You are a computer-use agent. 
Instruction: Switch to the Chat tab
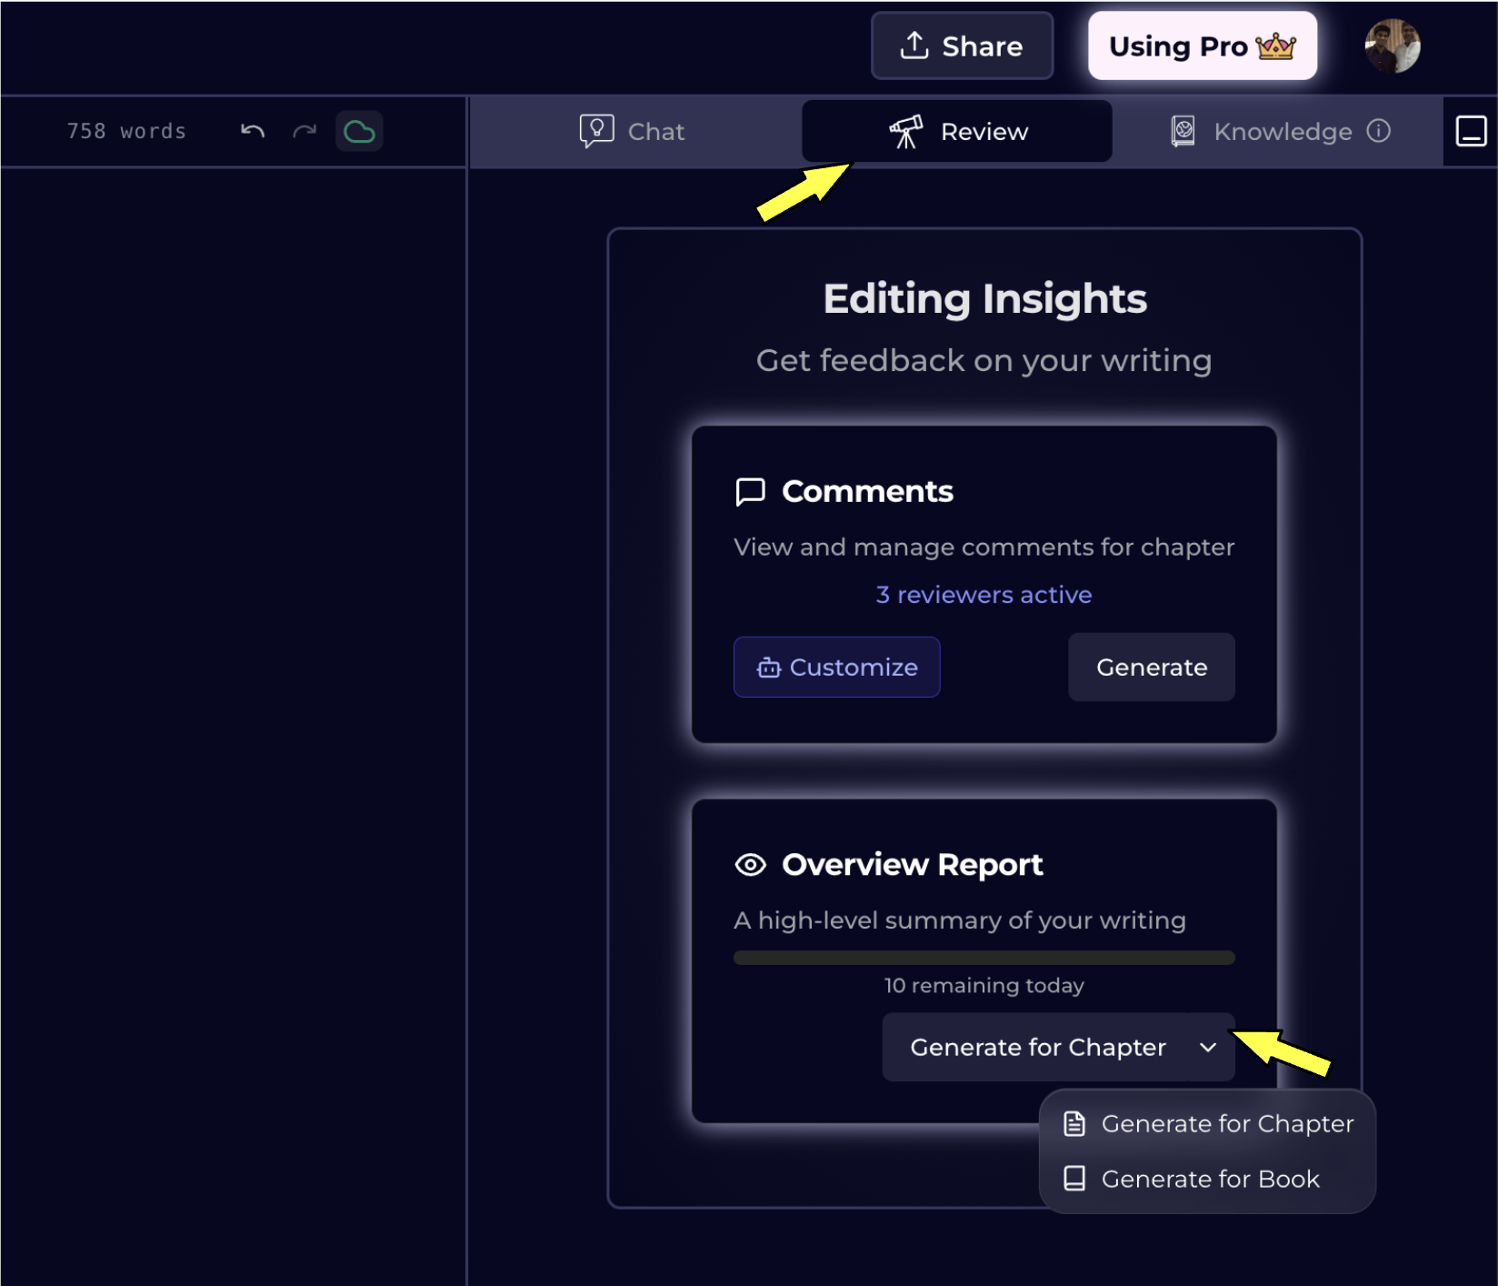tap(633, 131)
